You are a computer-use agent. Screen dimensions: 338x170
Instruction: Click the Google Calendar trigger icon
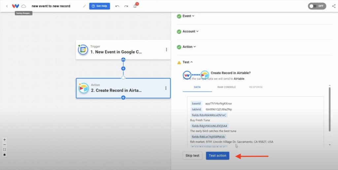(x=83, y=50)
